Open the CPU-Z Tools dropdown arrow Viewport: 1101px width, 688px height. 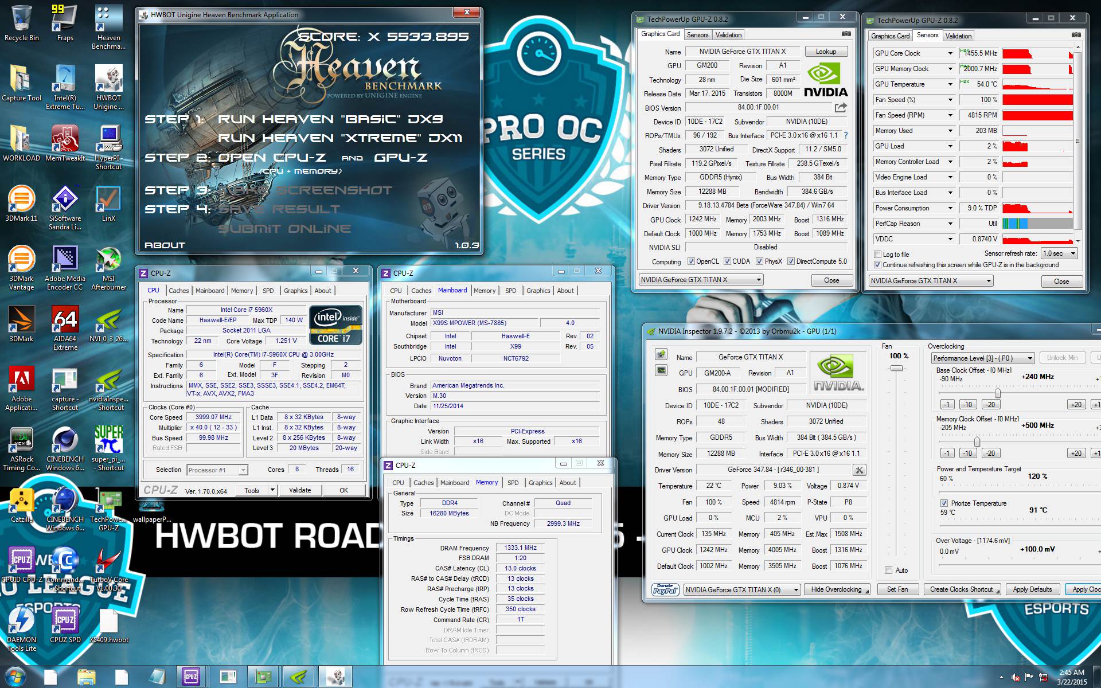click(x=273, y=490)
